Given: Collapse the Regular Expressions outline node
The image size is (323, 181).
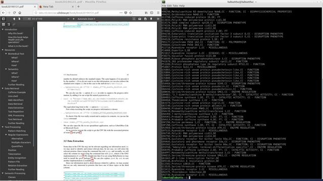Looking at the screenshot, I should click(6, 135).
